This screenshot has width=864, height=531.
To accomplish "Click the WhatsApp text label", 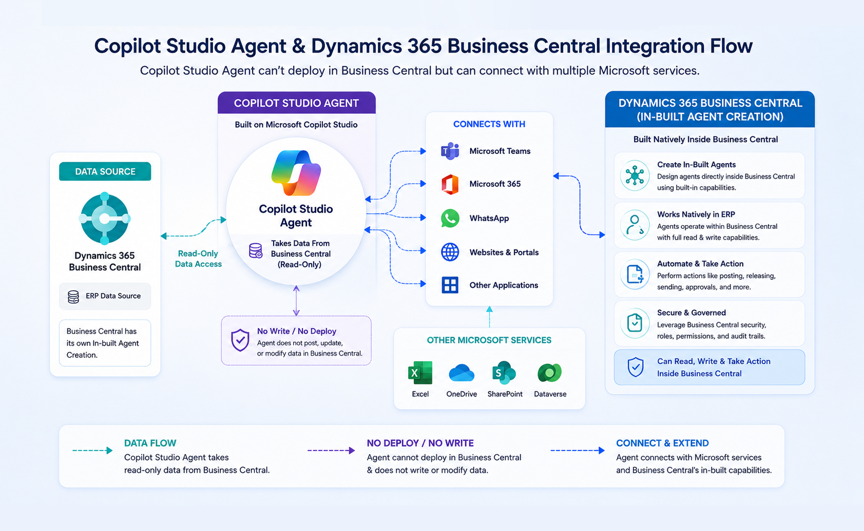I will tap(489, 219).
